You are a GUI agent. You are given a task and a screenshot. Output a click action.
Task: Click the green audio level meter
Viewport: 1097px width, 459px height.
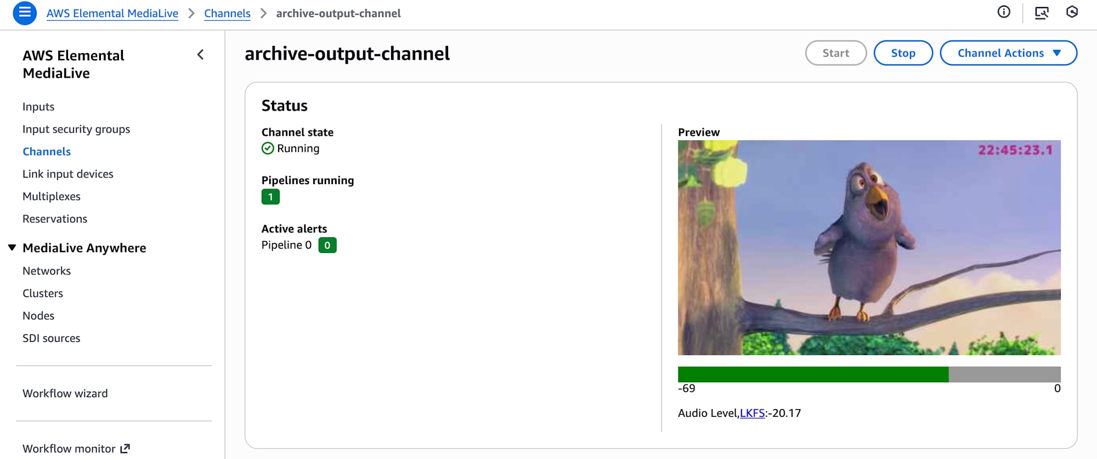pyautogui.click(x=813, y=375)
